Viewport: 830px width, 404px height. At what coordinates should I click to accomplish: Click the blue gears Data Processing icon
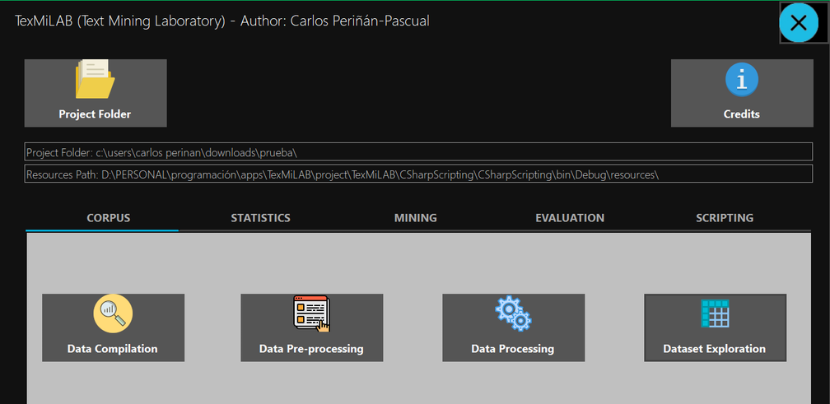click(512, 314)
